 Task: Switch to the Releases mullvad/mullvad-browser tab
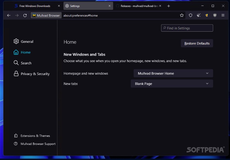[x=139, y=6]
